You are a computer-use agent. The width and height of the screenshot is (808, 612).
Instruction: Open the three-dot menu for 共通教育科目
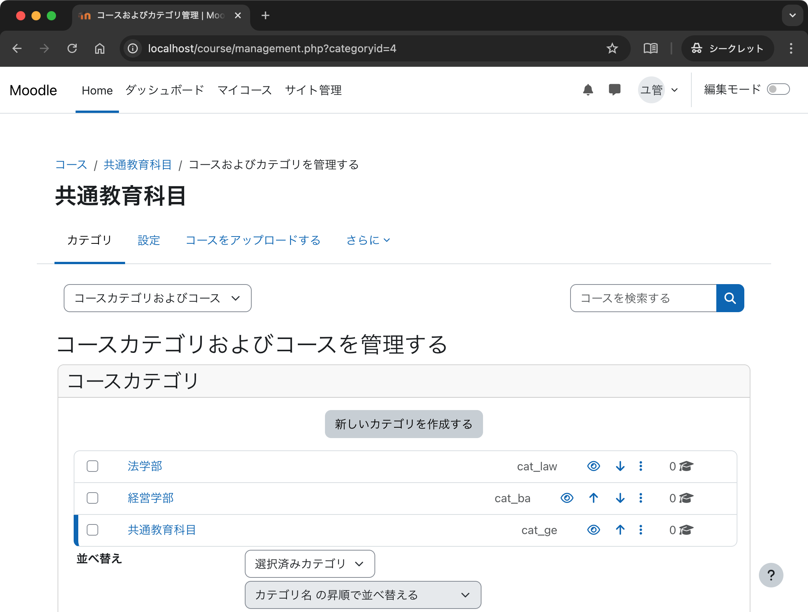coord(641,530)
